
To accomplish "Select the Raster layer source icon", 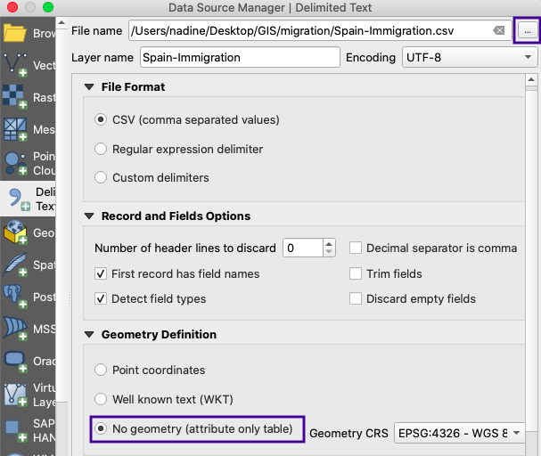I will pos(14,97).
